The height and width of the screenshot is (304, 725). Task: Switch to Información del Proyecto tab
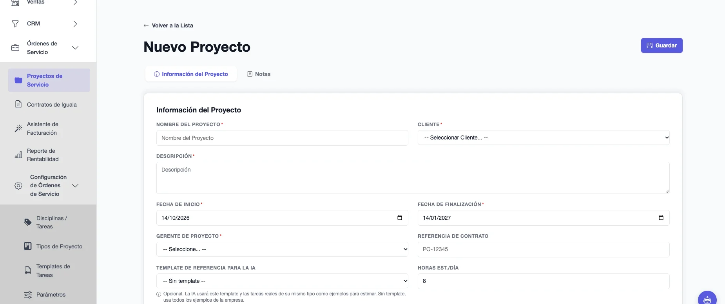point(191,74)
